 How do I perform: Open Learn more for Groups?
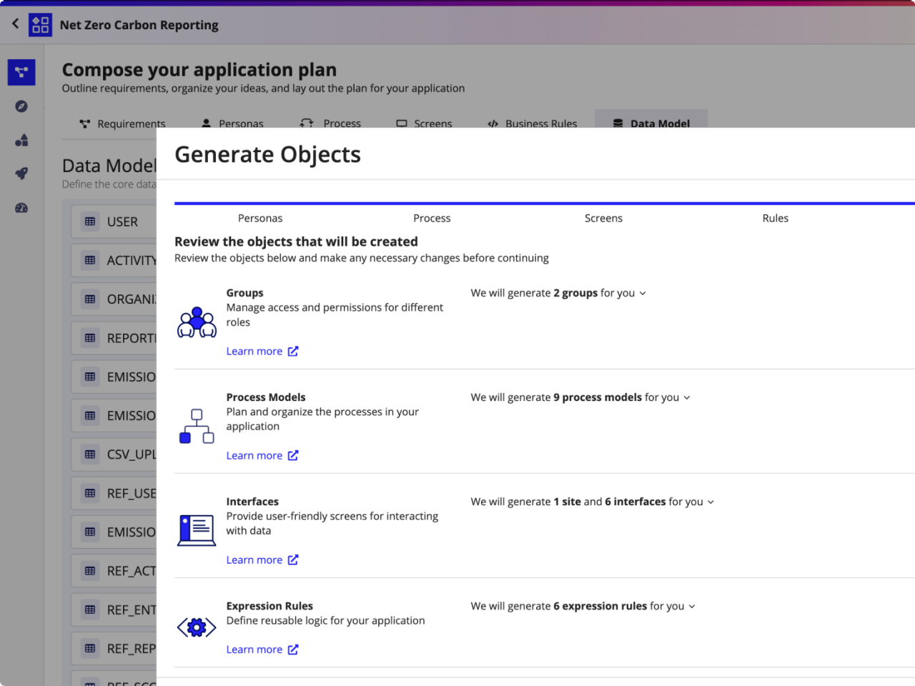point(254,351)
